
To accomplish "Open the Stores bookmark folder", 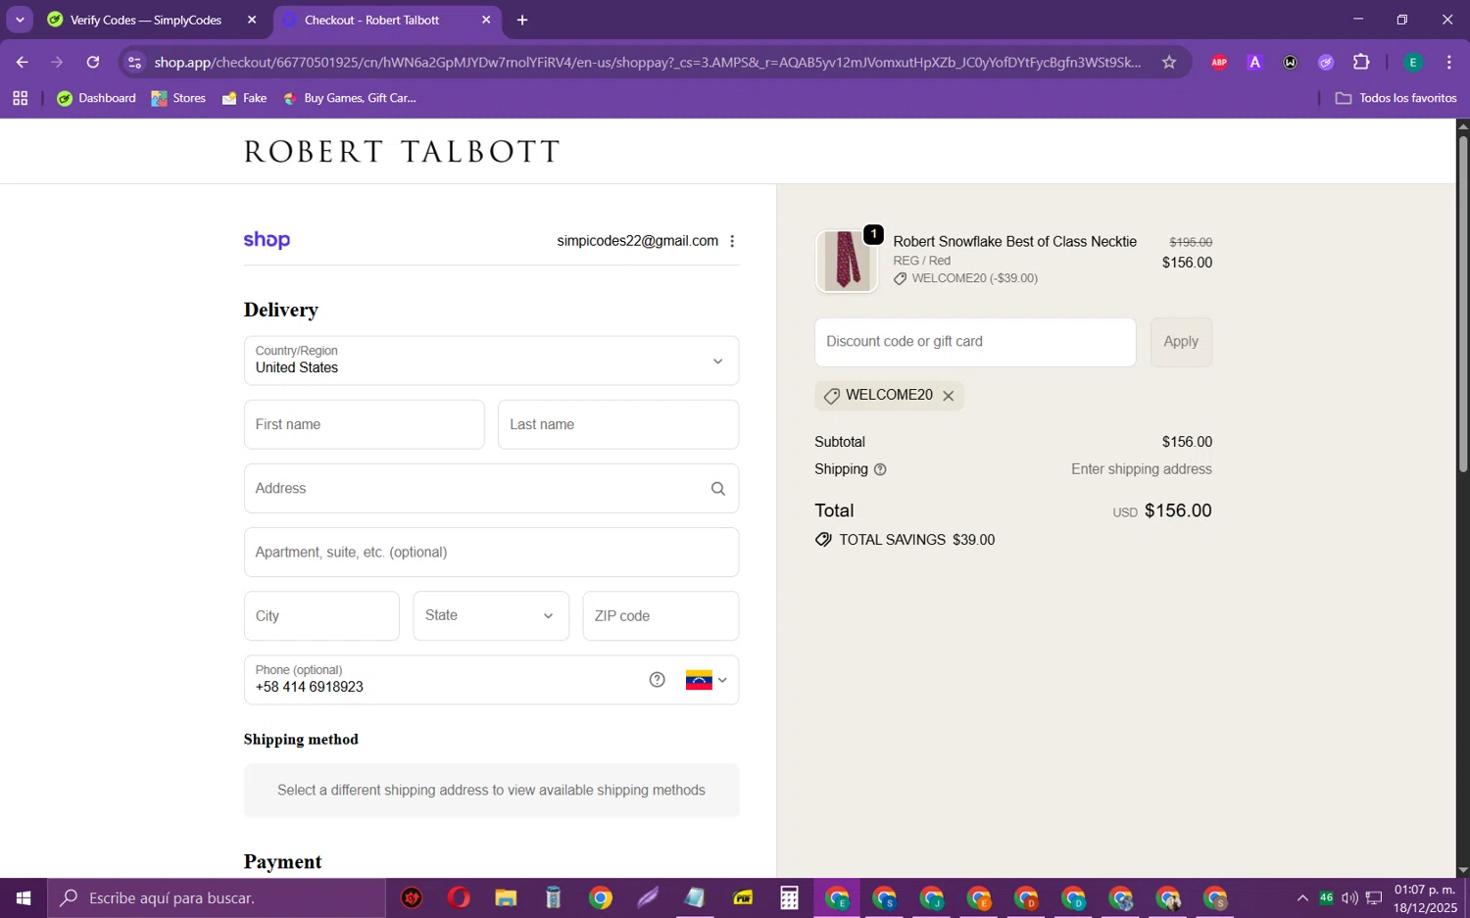I will tap(178, 98).
